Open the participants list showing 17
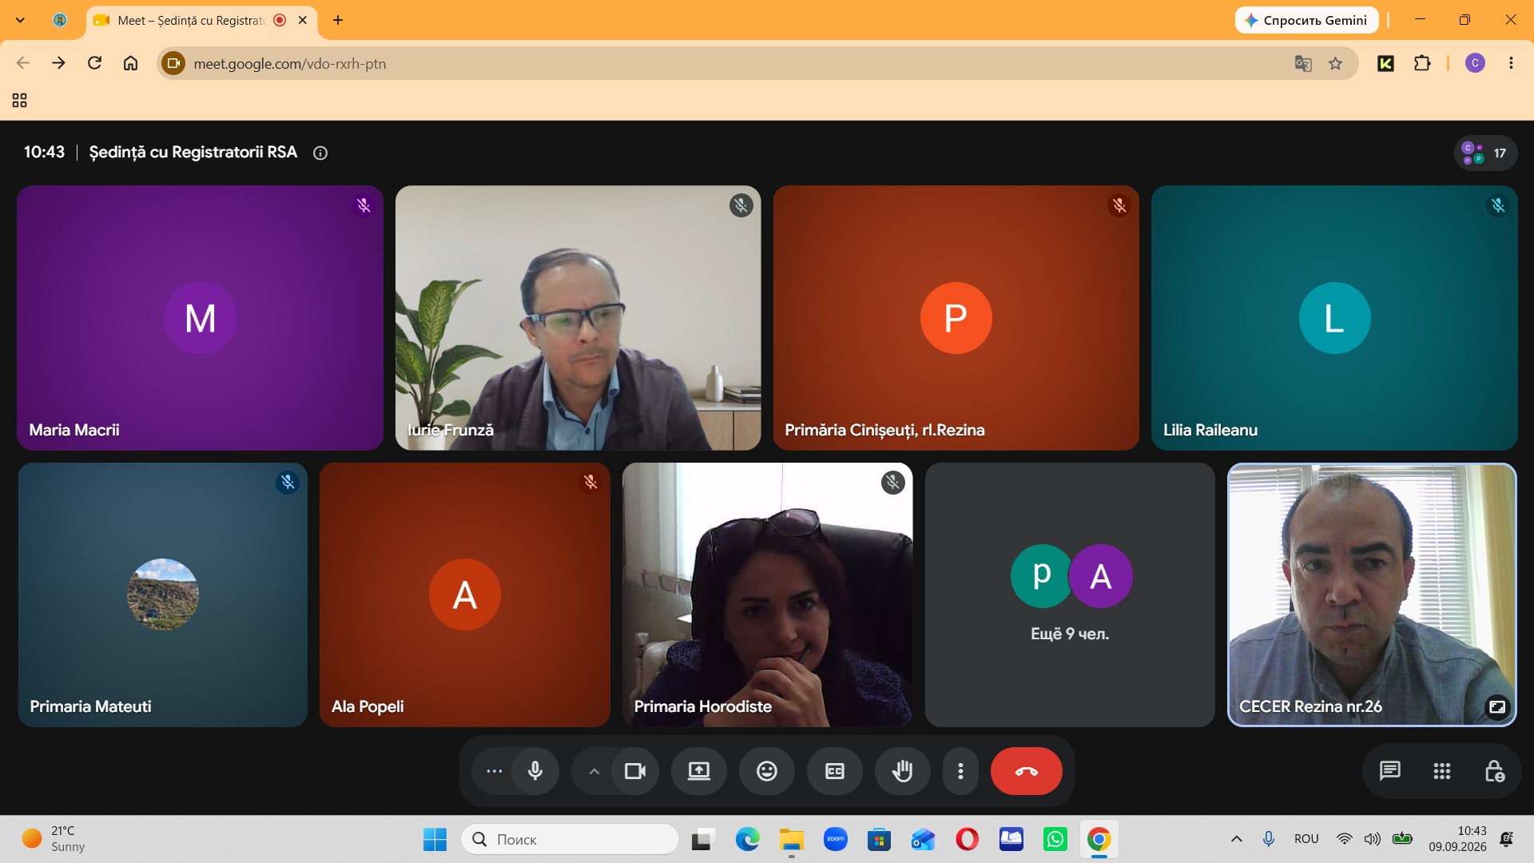 (1485, 153)
